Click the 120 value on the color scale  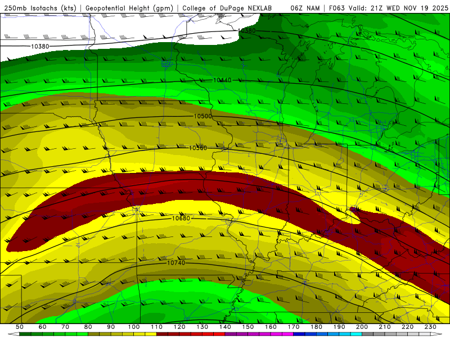[179, 327]
